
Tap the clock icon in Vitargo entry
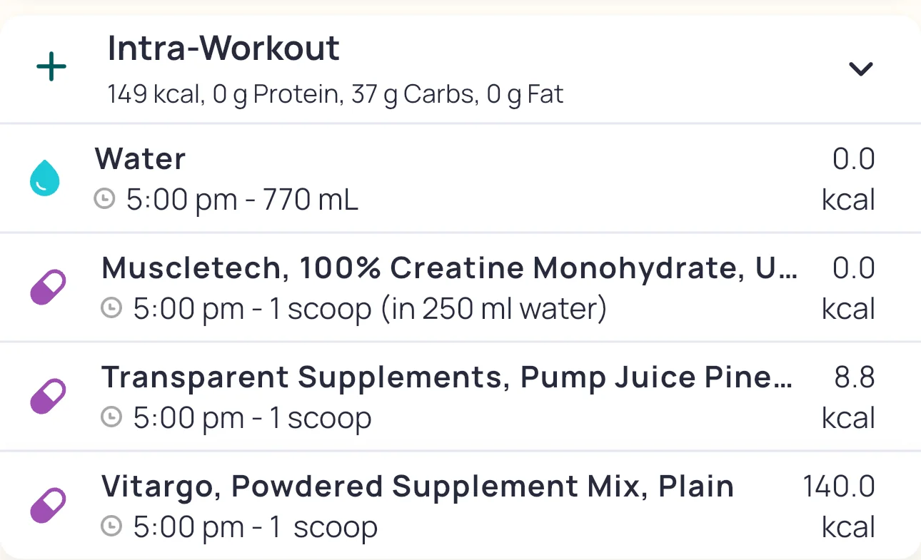(x=111, y=528)
